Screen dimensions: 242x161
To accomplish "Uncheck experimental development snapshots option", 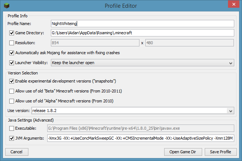I will [x=12, y=81].
